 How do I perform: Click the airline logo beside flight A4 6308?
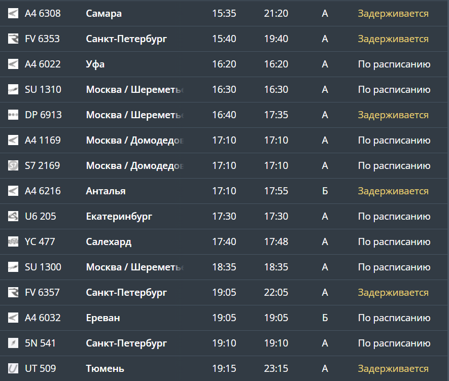coord(13,14)
